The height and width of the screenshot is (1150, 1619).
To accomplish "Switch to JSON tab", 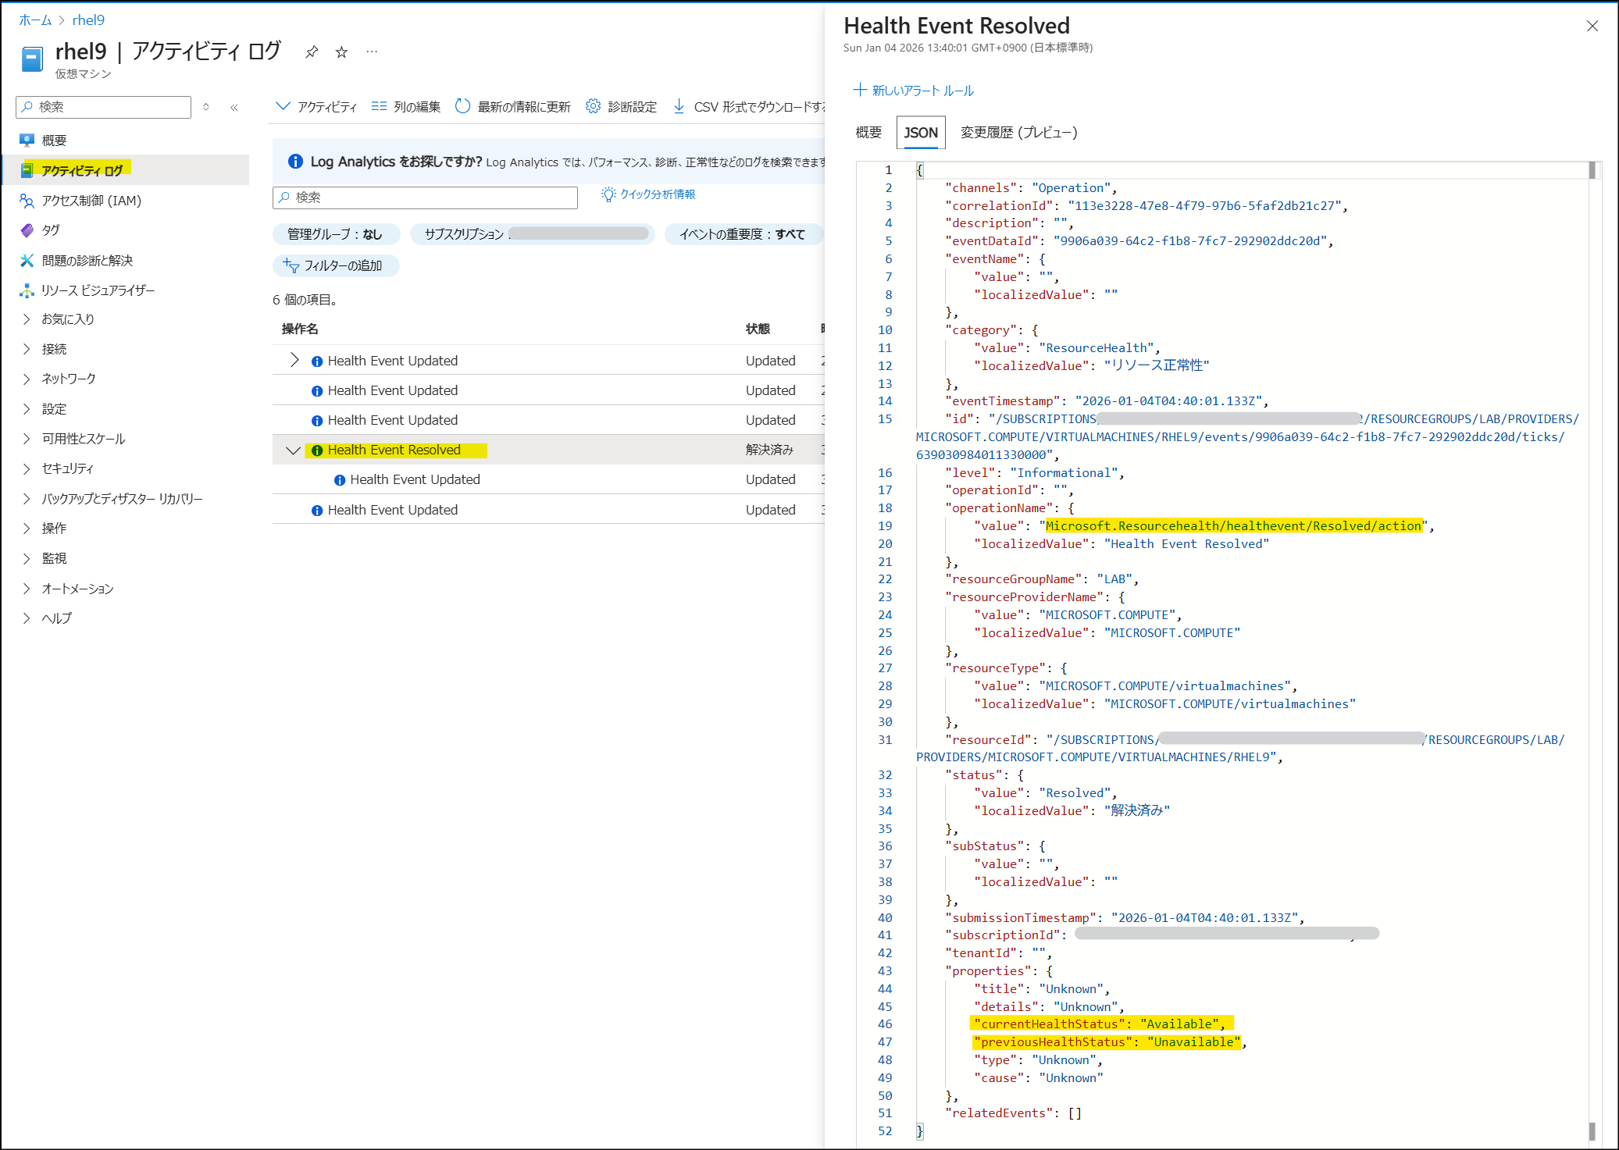I will (x=921, y=133).
